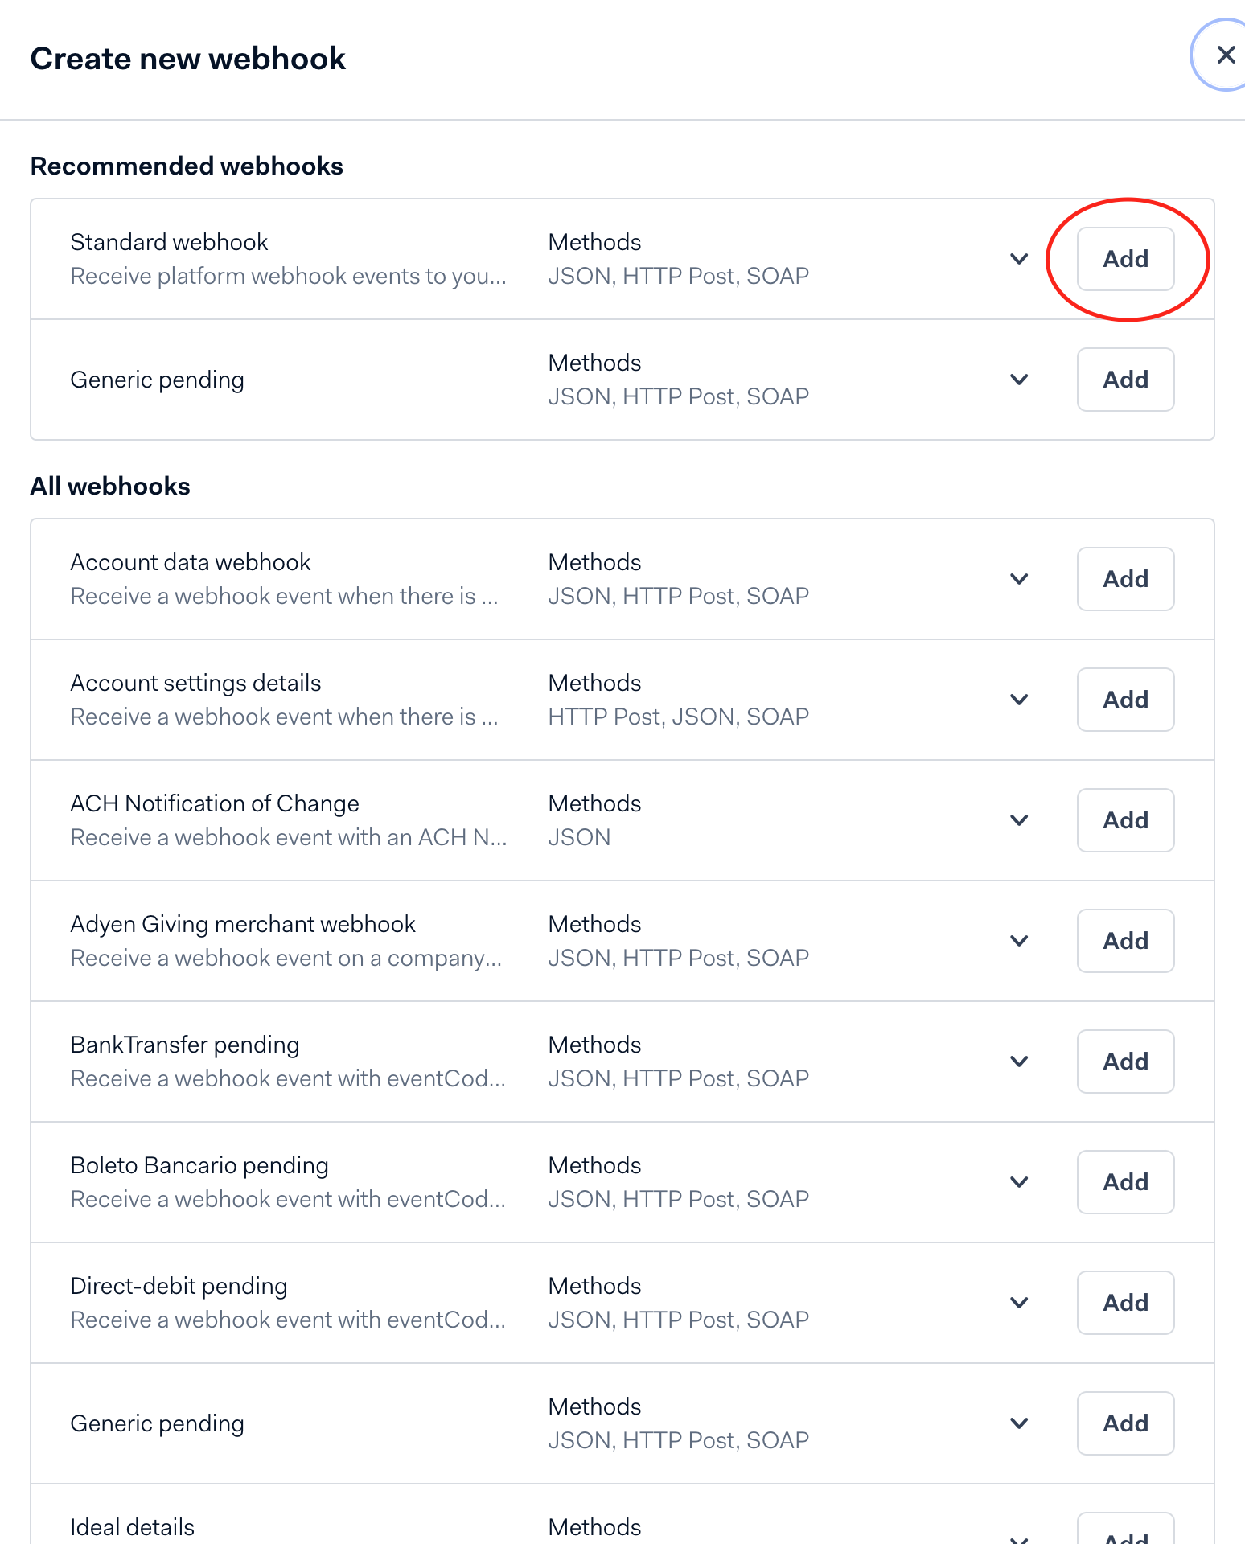Add the Direct-debit pending webhook

pos(1125,1303)
